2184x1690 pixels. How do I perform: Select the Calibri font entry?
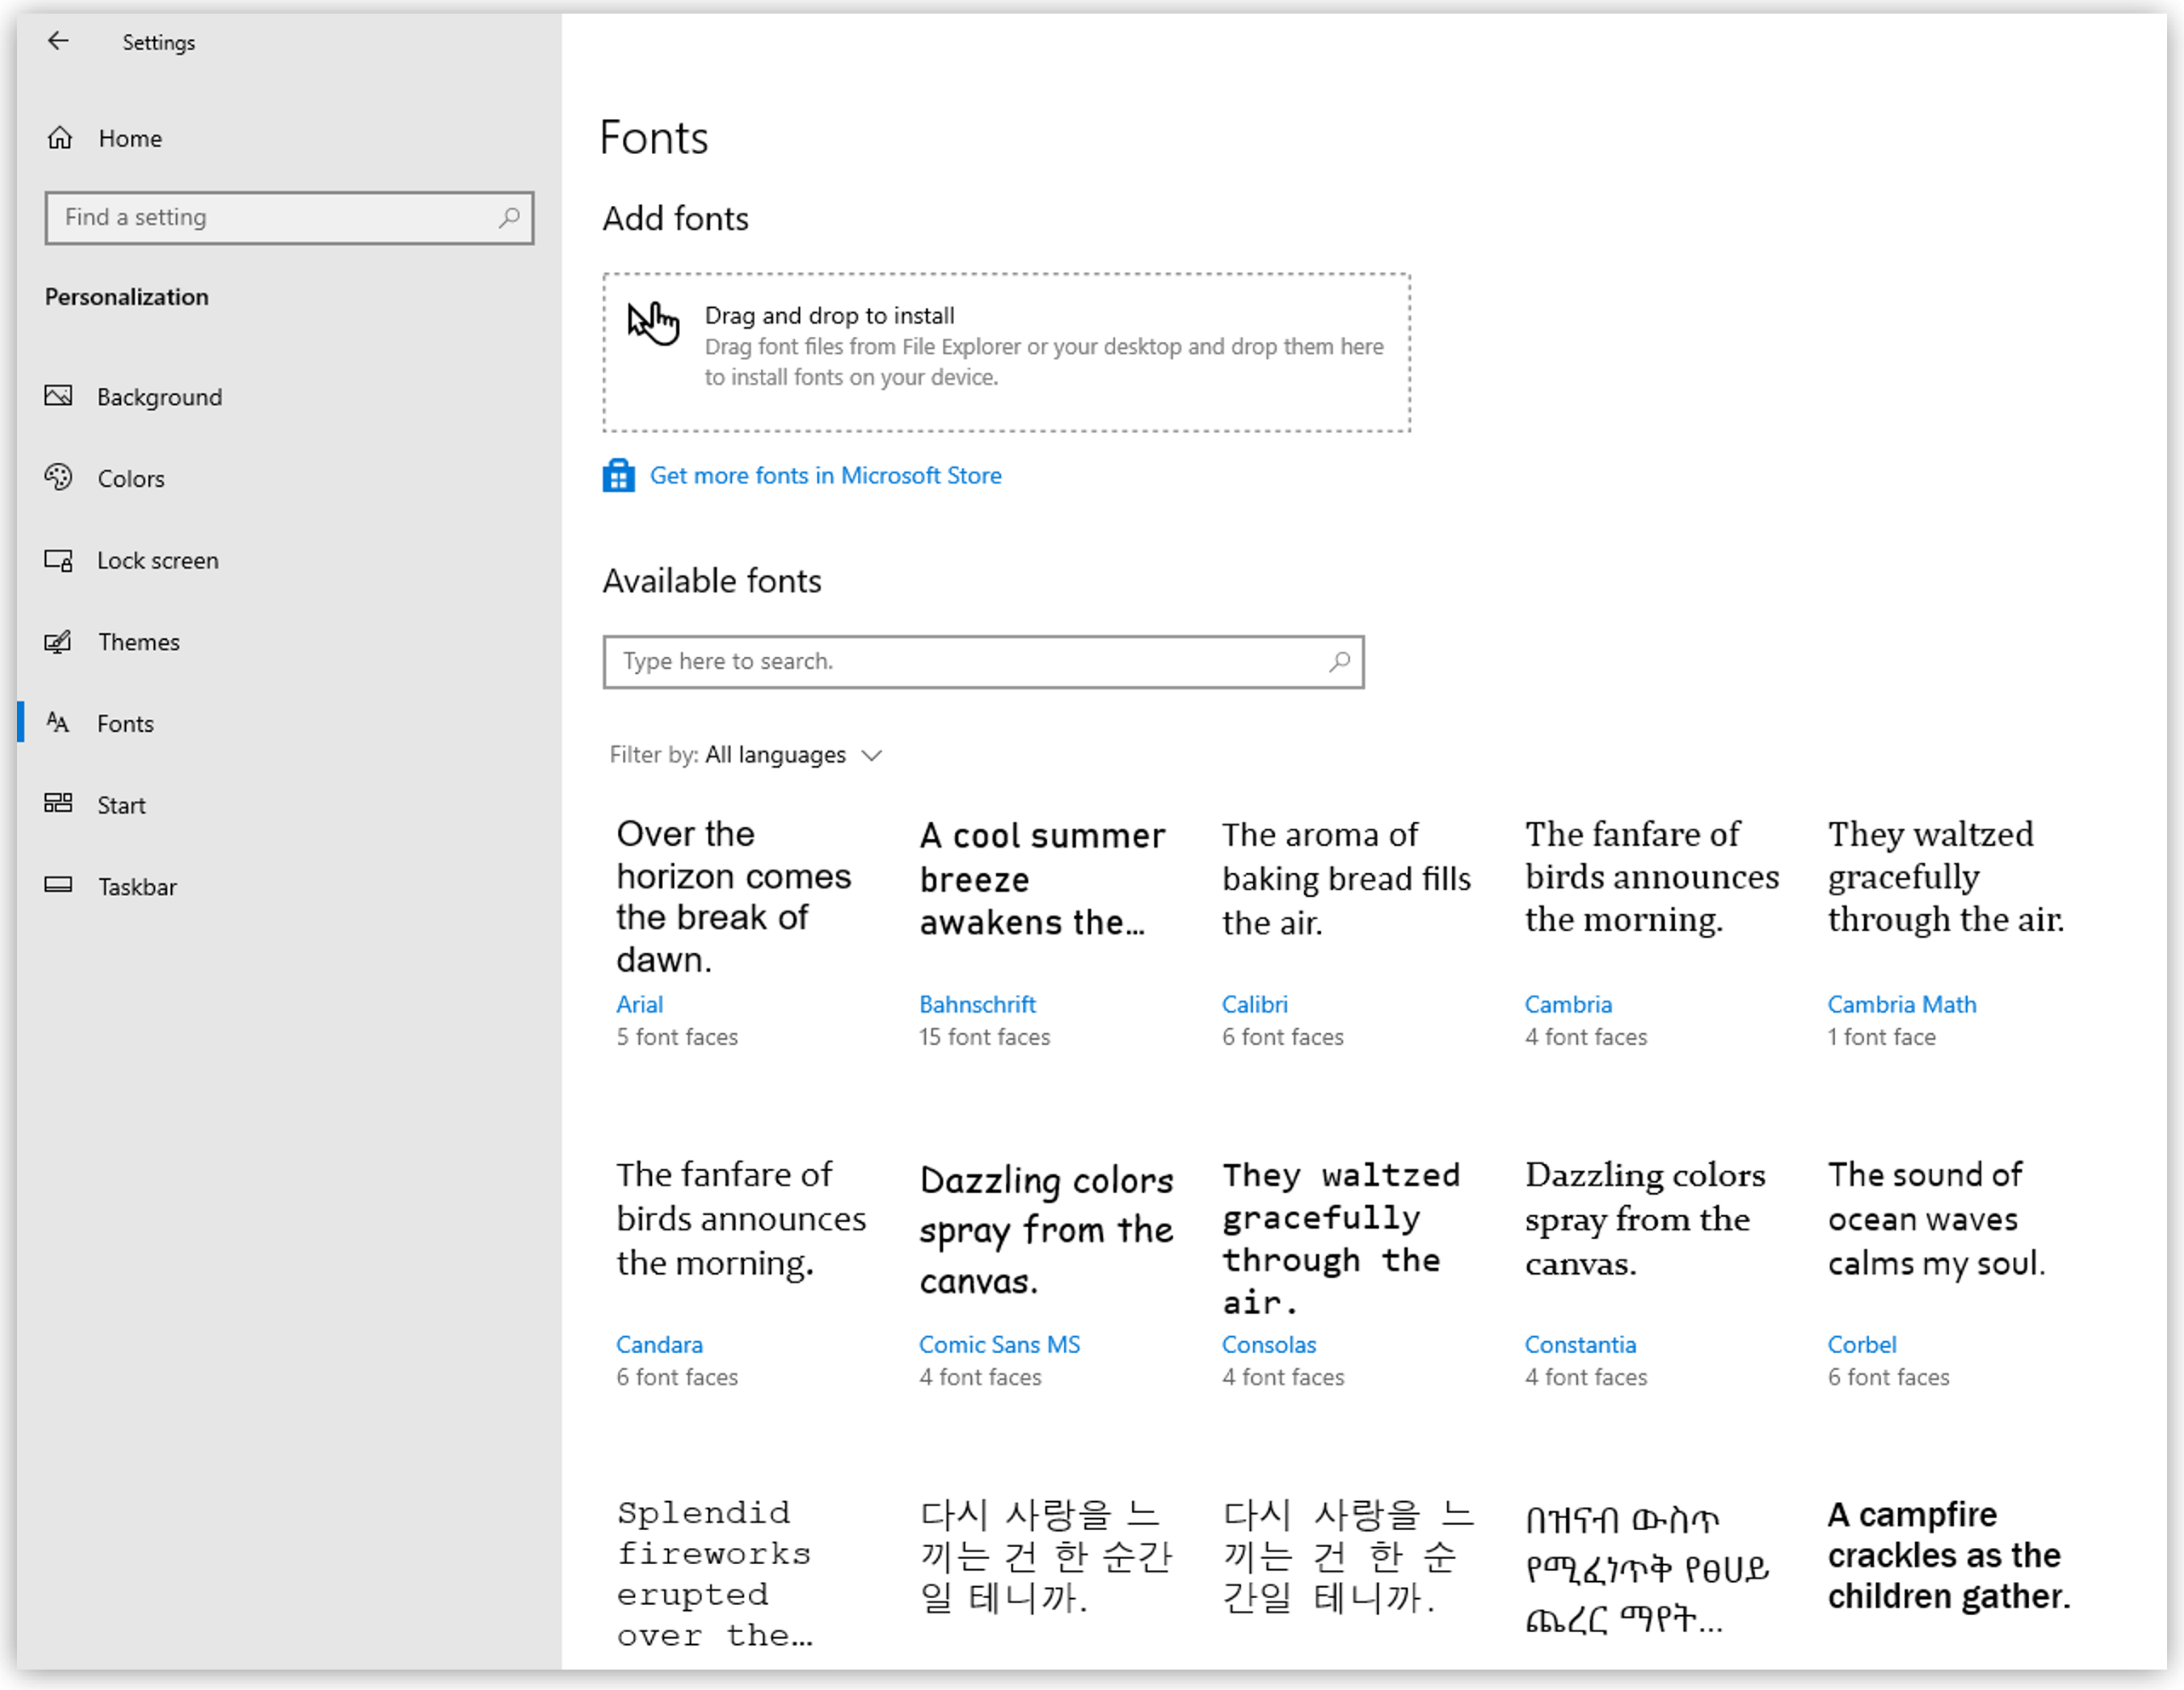click(x=1352, y=928)
